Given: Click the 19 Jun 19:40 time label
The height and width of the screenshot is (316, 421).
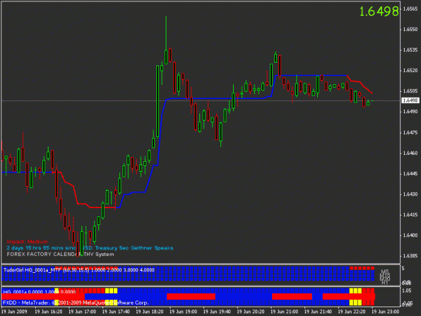Looking at the screenshot, I should tap(217, 312).
